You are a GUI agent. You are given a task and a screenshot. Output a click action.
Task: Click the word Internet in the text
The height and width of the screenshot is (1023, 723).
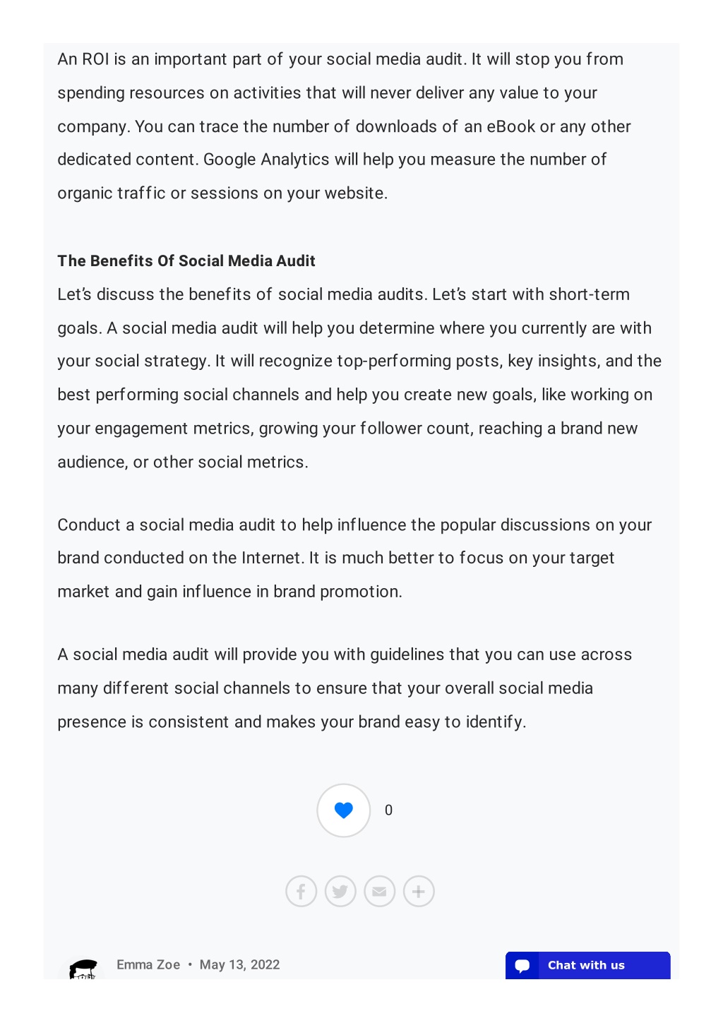[271, 558]
